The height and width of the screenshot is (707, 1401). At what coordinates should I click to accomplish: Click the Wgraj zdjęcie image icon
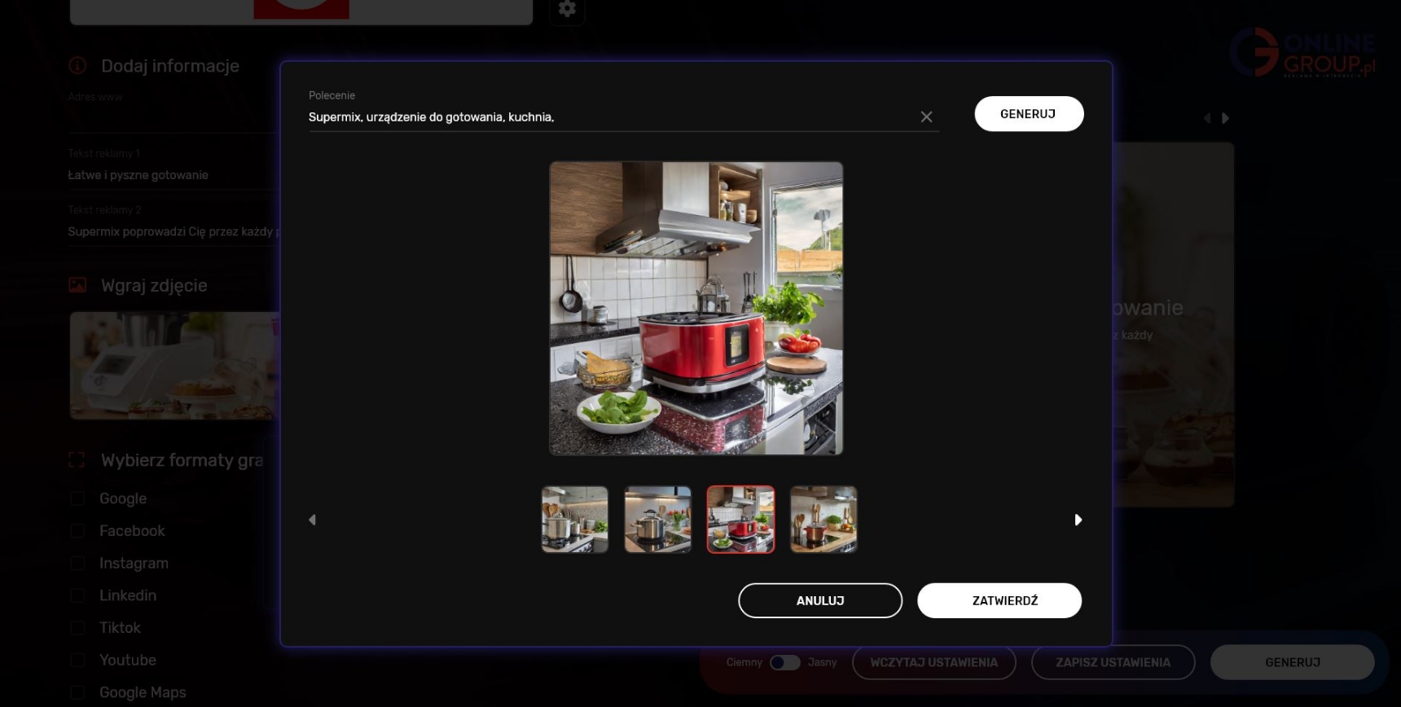click(77, 285)
